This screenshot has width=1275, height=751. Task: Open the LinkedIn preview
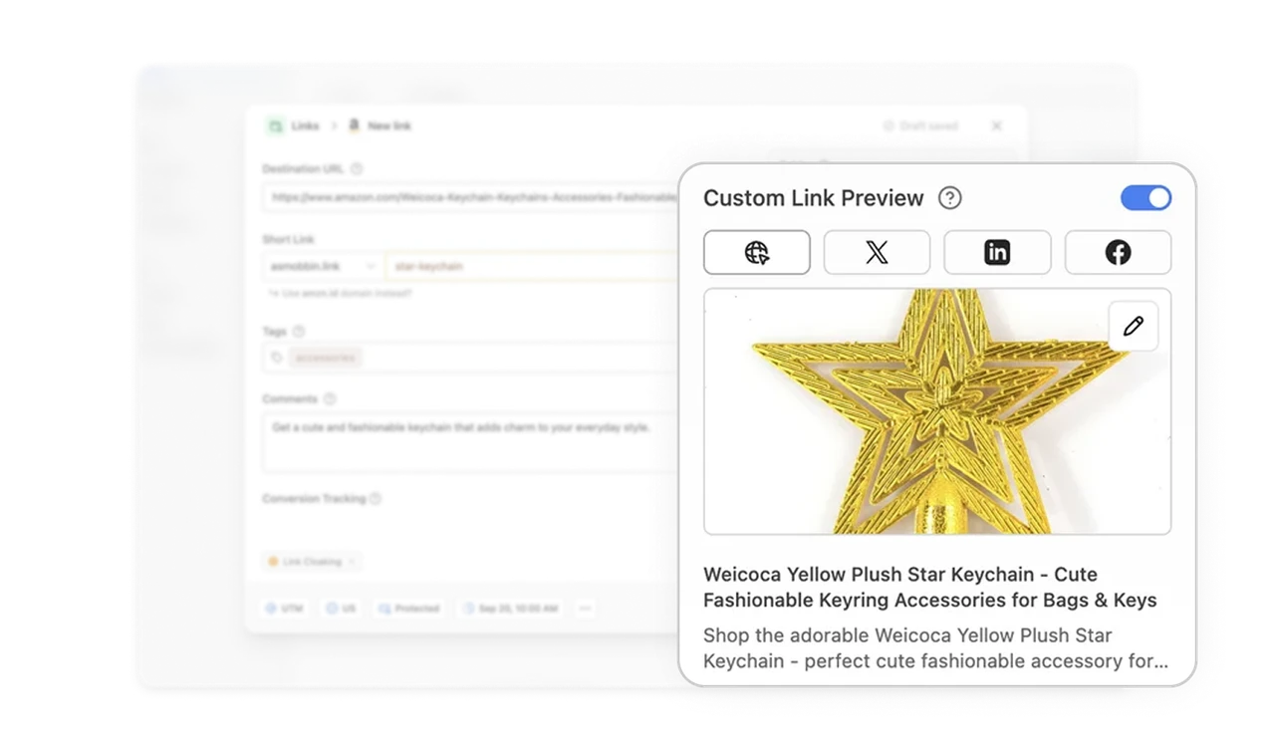point(997,252)
